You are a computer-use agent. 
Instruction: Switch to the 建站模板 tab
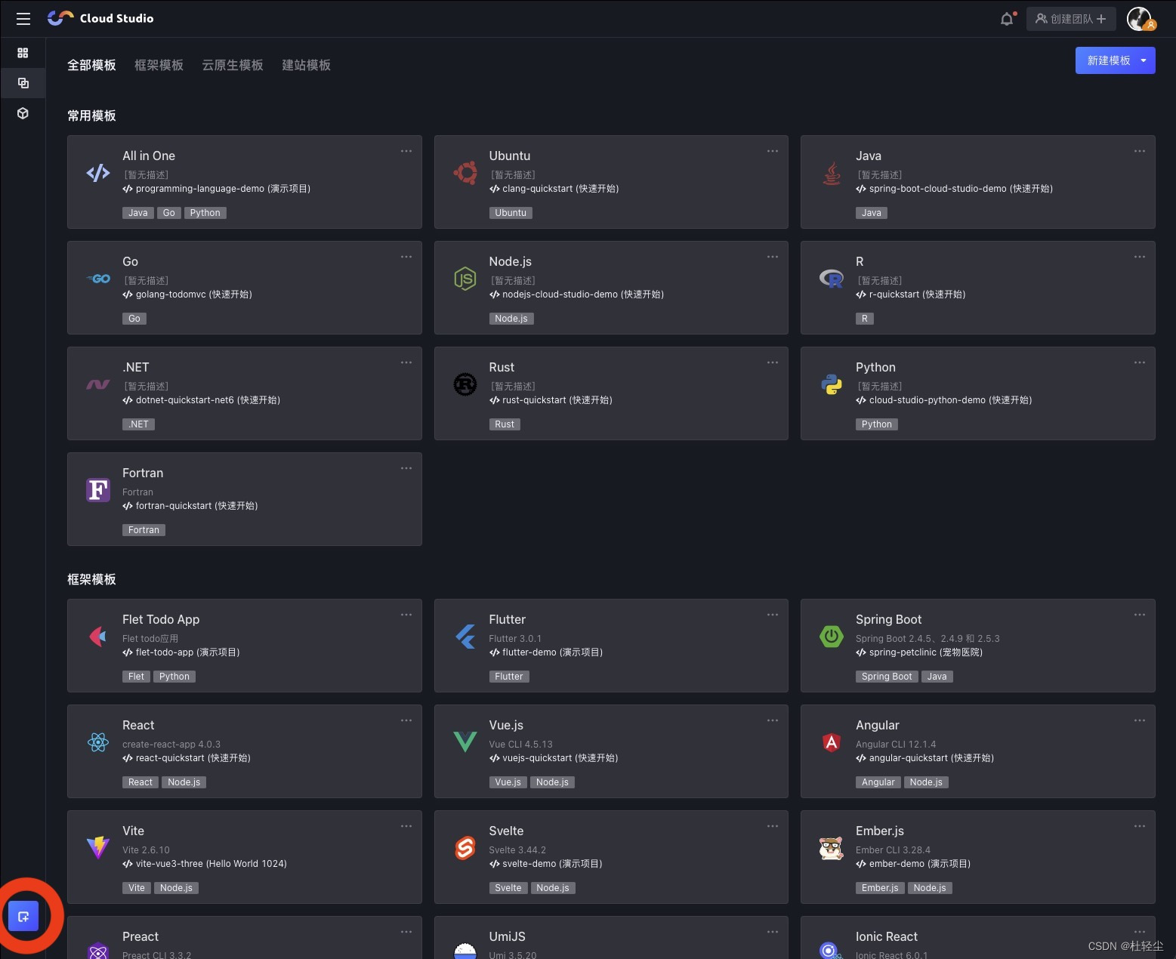point(306,65)
